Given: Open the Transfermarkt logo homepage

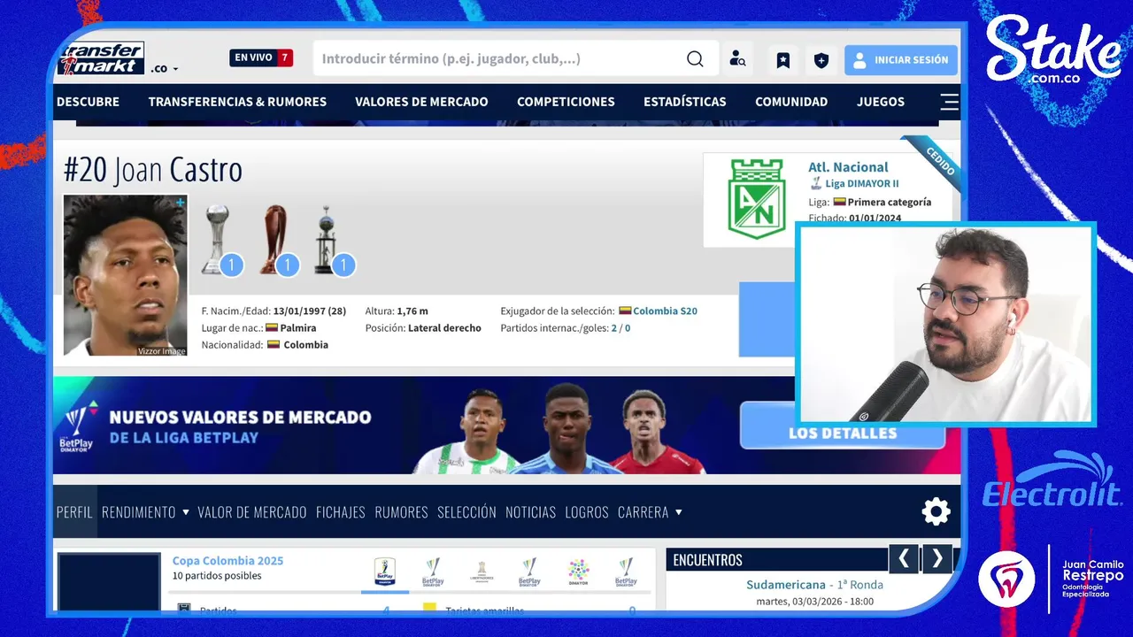Looking at the screenshot, I should point(101,58).
